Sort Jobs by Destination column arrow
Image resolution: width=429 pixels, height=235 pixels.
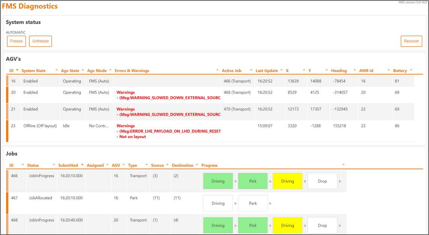pos(197,165)
